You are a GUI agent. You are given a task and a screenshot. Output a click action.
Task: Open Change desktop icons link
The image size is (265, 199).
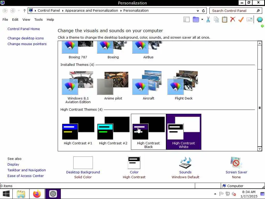click(26, 38)
